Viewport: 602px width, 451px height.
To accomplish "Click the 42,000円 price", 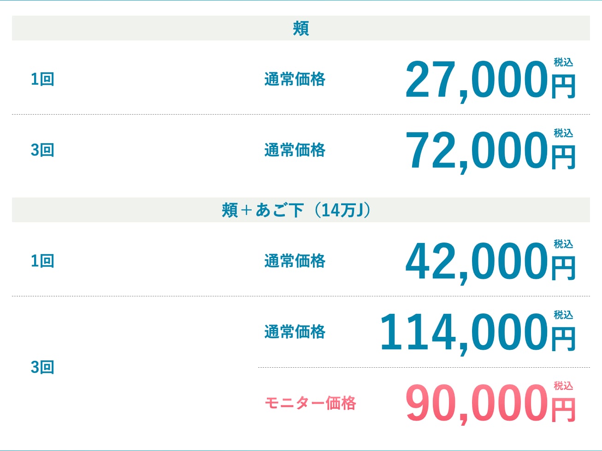I will point(490,262).
